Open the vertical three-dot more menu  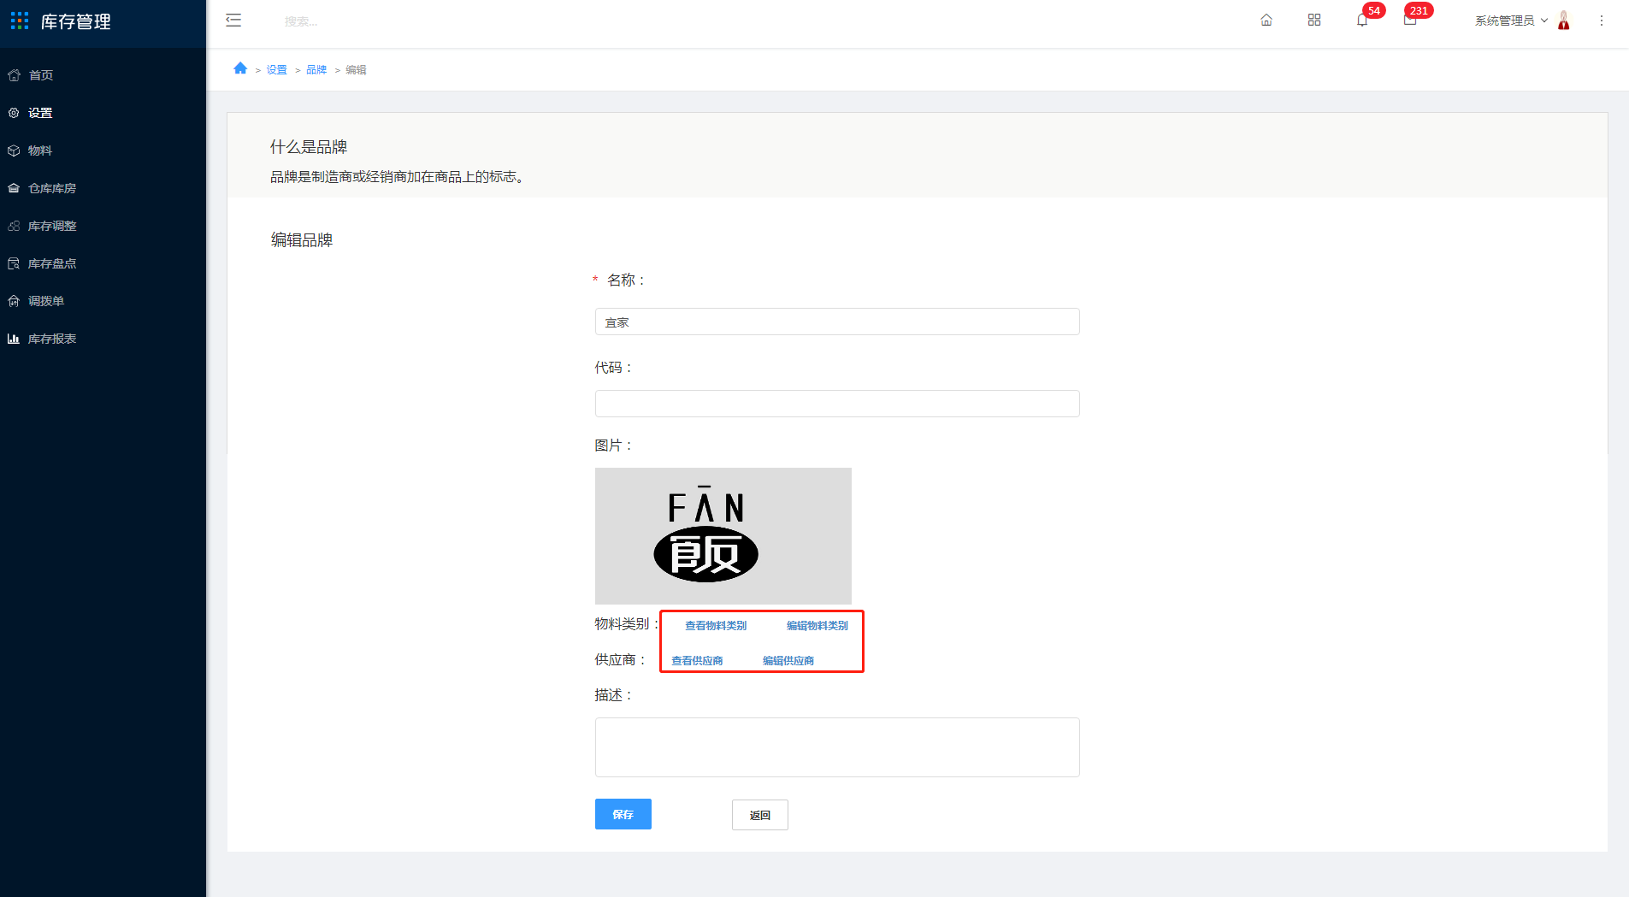tap(1602, 21)
